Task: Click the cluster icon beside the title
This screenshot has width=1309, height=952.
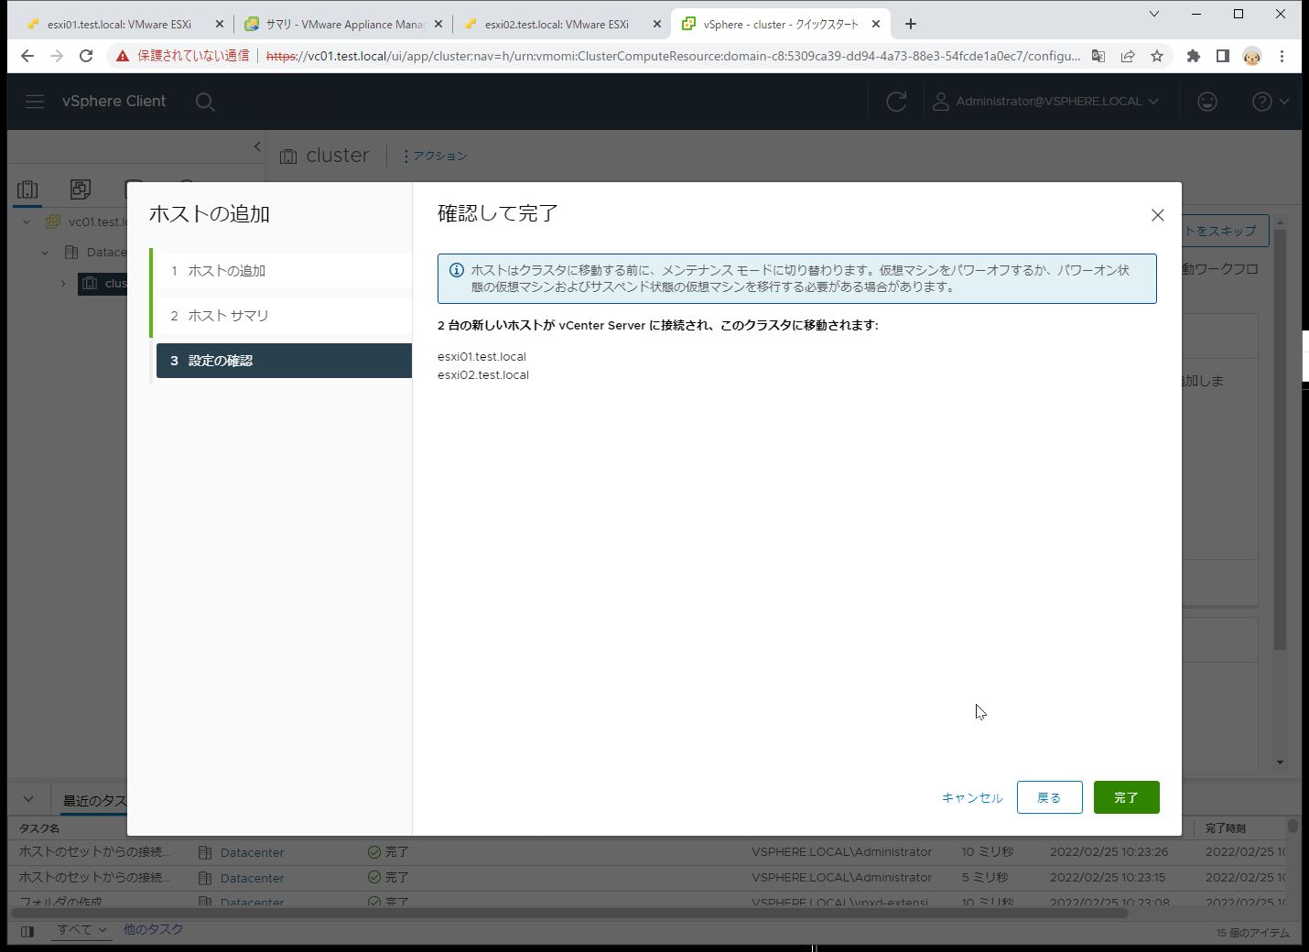Action: (288, 157)
